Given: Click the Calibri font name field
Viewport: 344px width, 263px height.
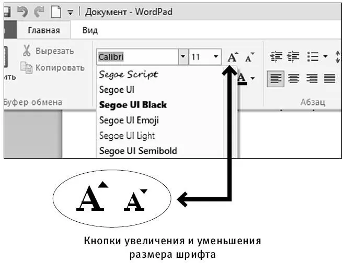Looking at the screenshot, I should click(x=137, y=57).
